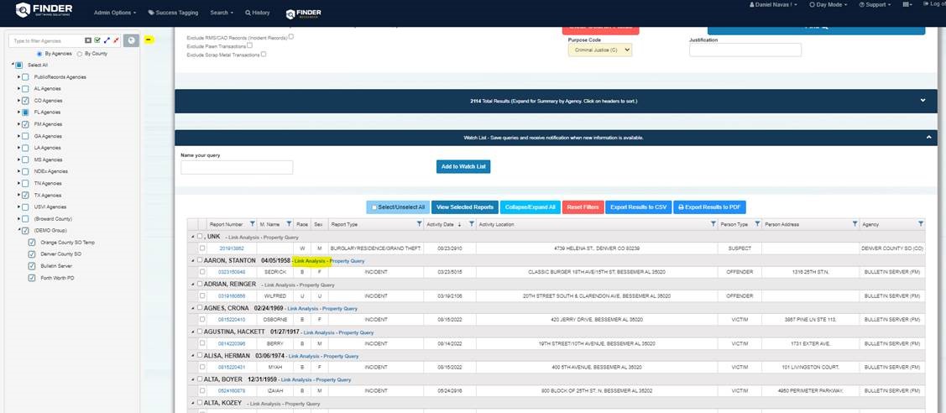Click green check-all icon in agency filter
Image resolution: width=946 pixels, height=413 pixels.
(97, 40)
